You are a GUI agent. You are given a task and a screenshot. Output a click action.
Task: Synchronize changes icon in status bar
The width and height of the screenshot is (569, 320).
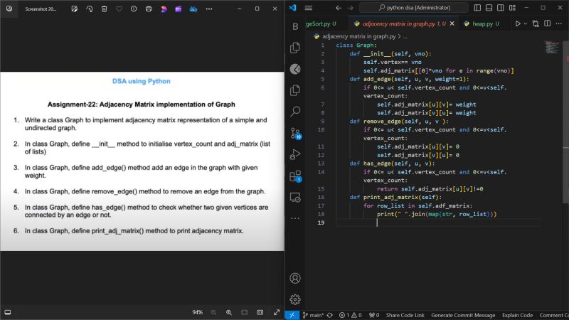[x=329, y=315]
